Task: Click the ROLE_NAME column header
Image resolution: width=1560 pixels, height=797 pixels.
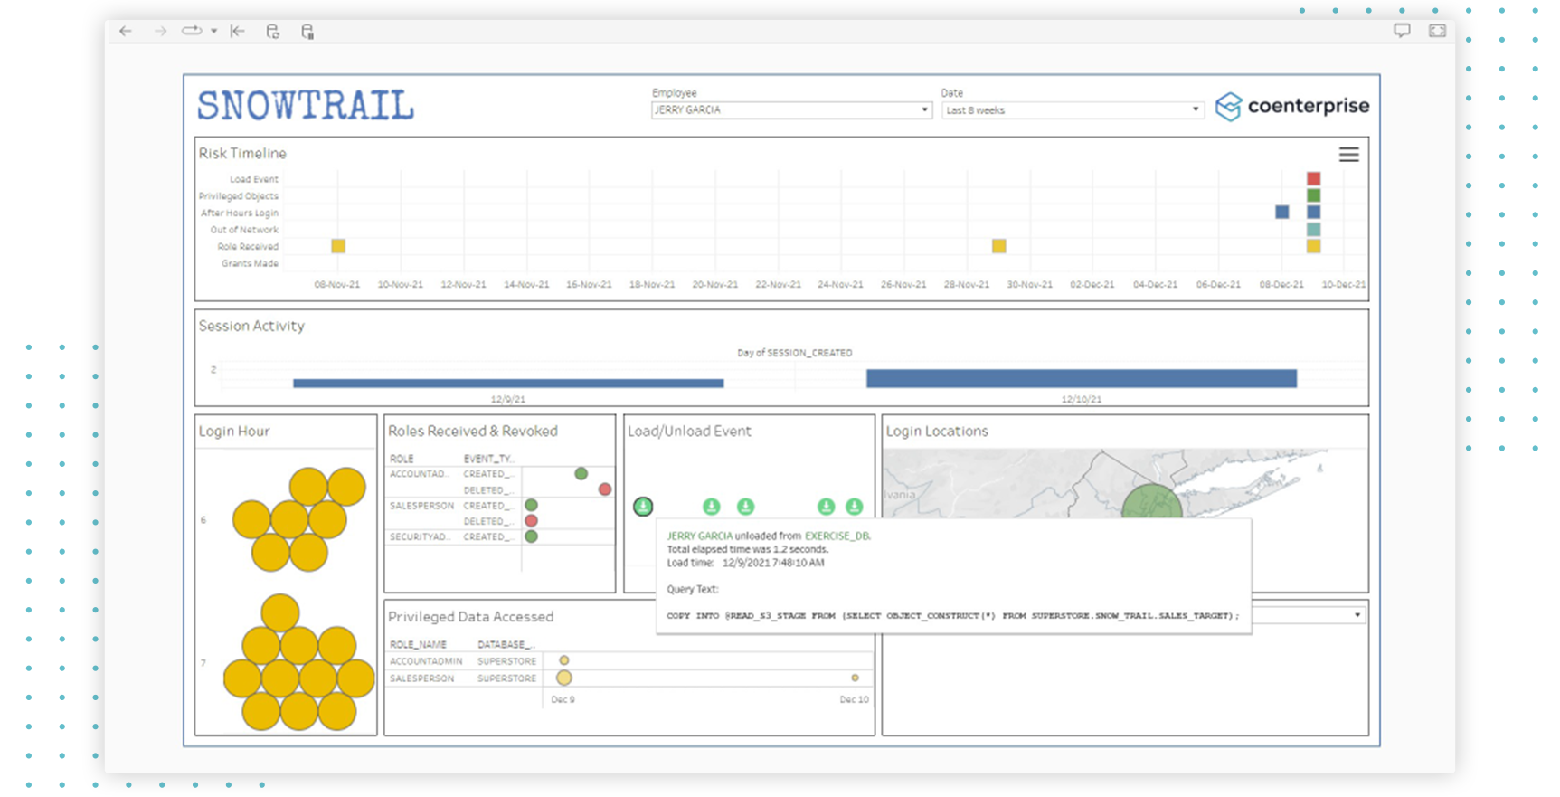Action: tap(418, 645)
